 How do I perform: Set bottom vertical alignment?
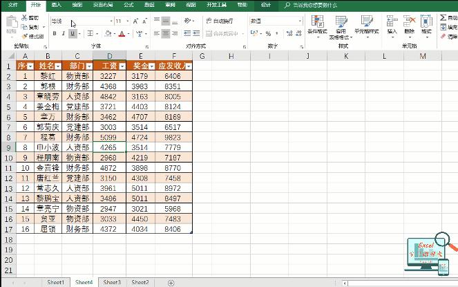175,21
